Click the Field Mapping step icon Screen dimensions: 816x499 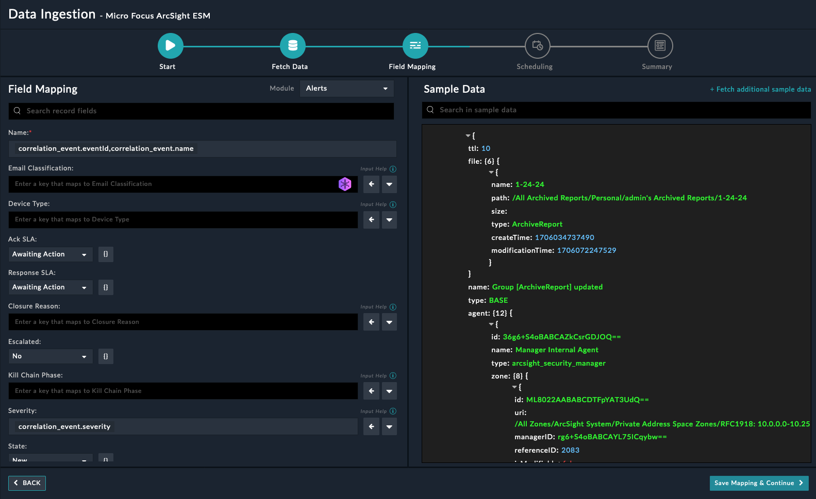415,46
